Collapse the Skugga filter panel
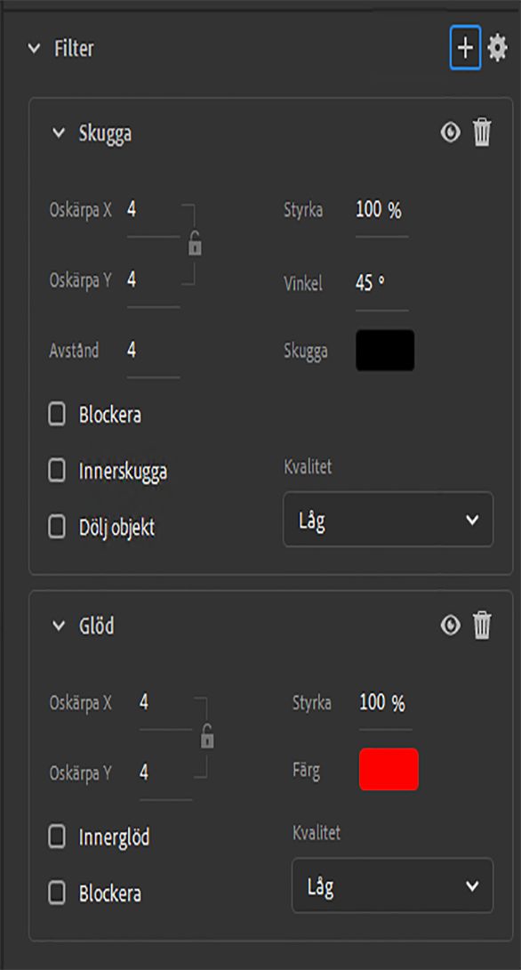The image size is (521, 970). click(57, 130)
